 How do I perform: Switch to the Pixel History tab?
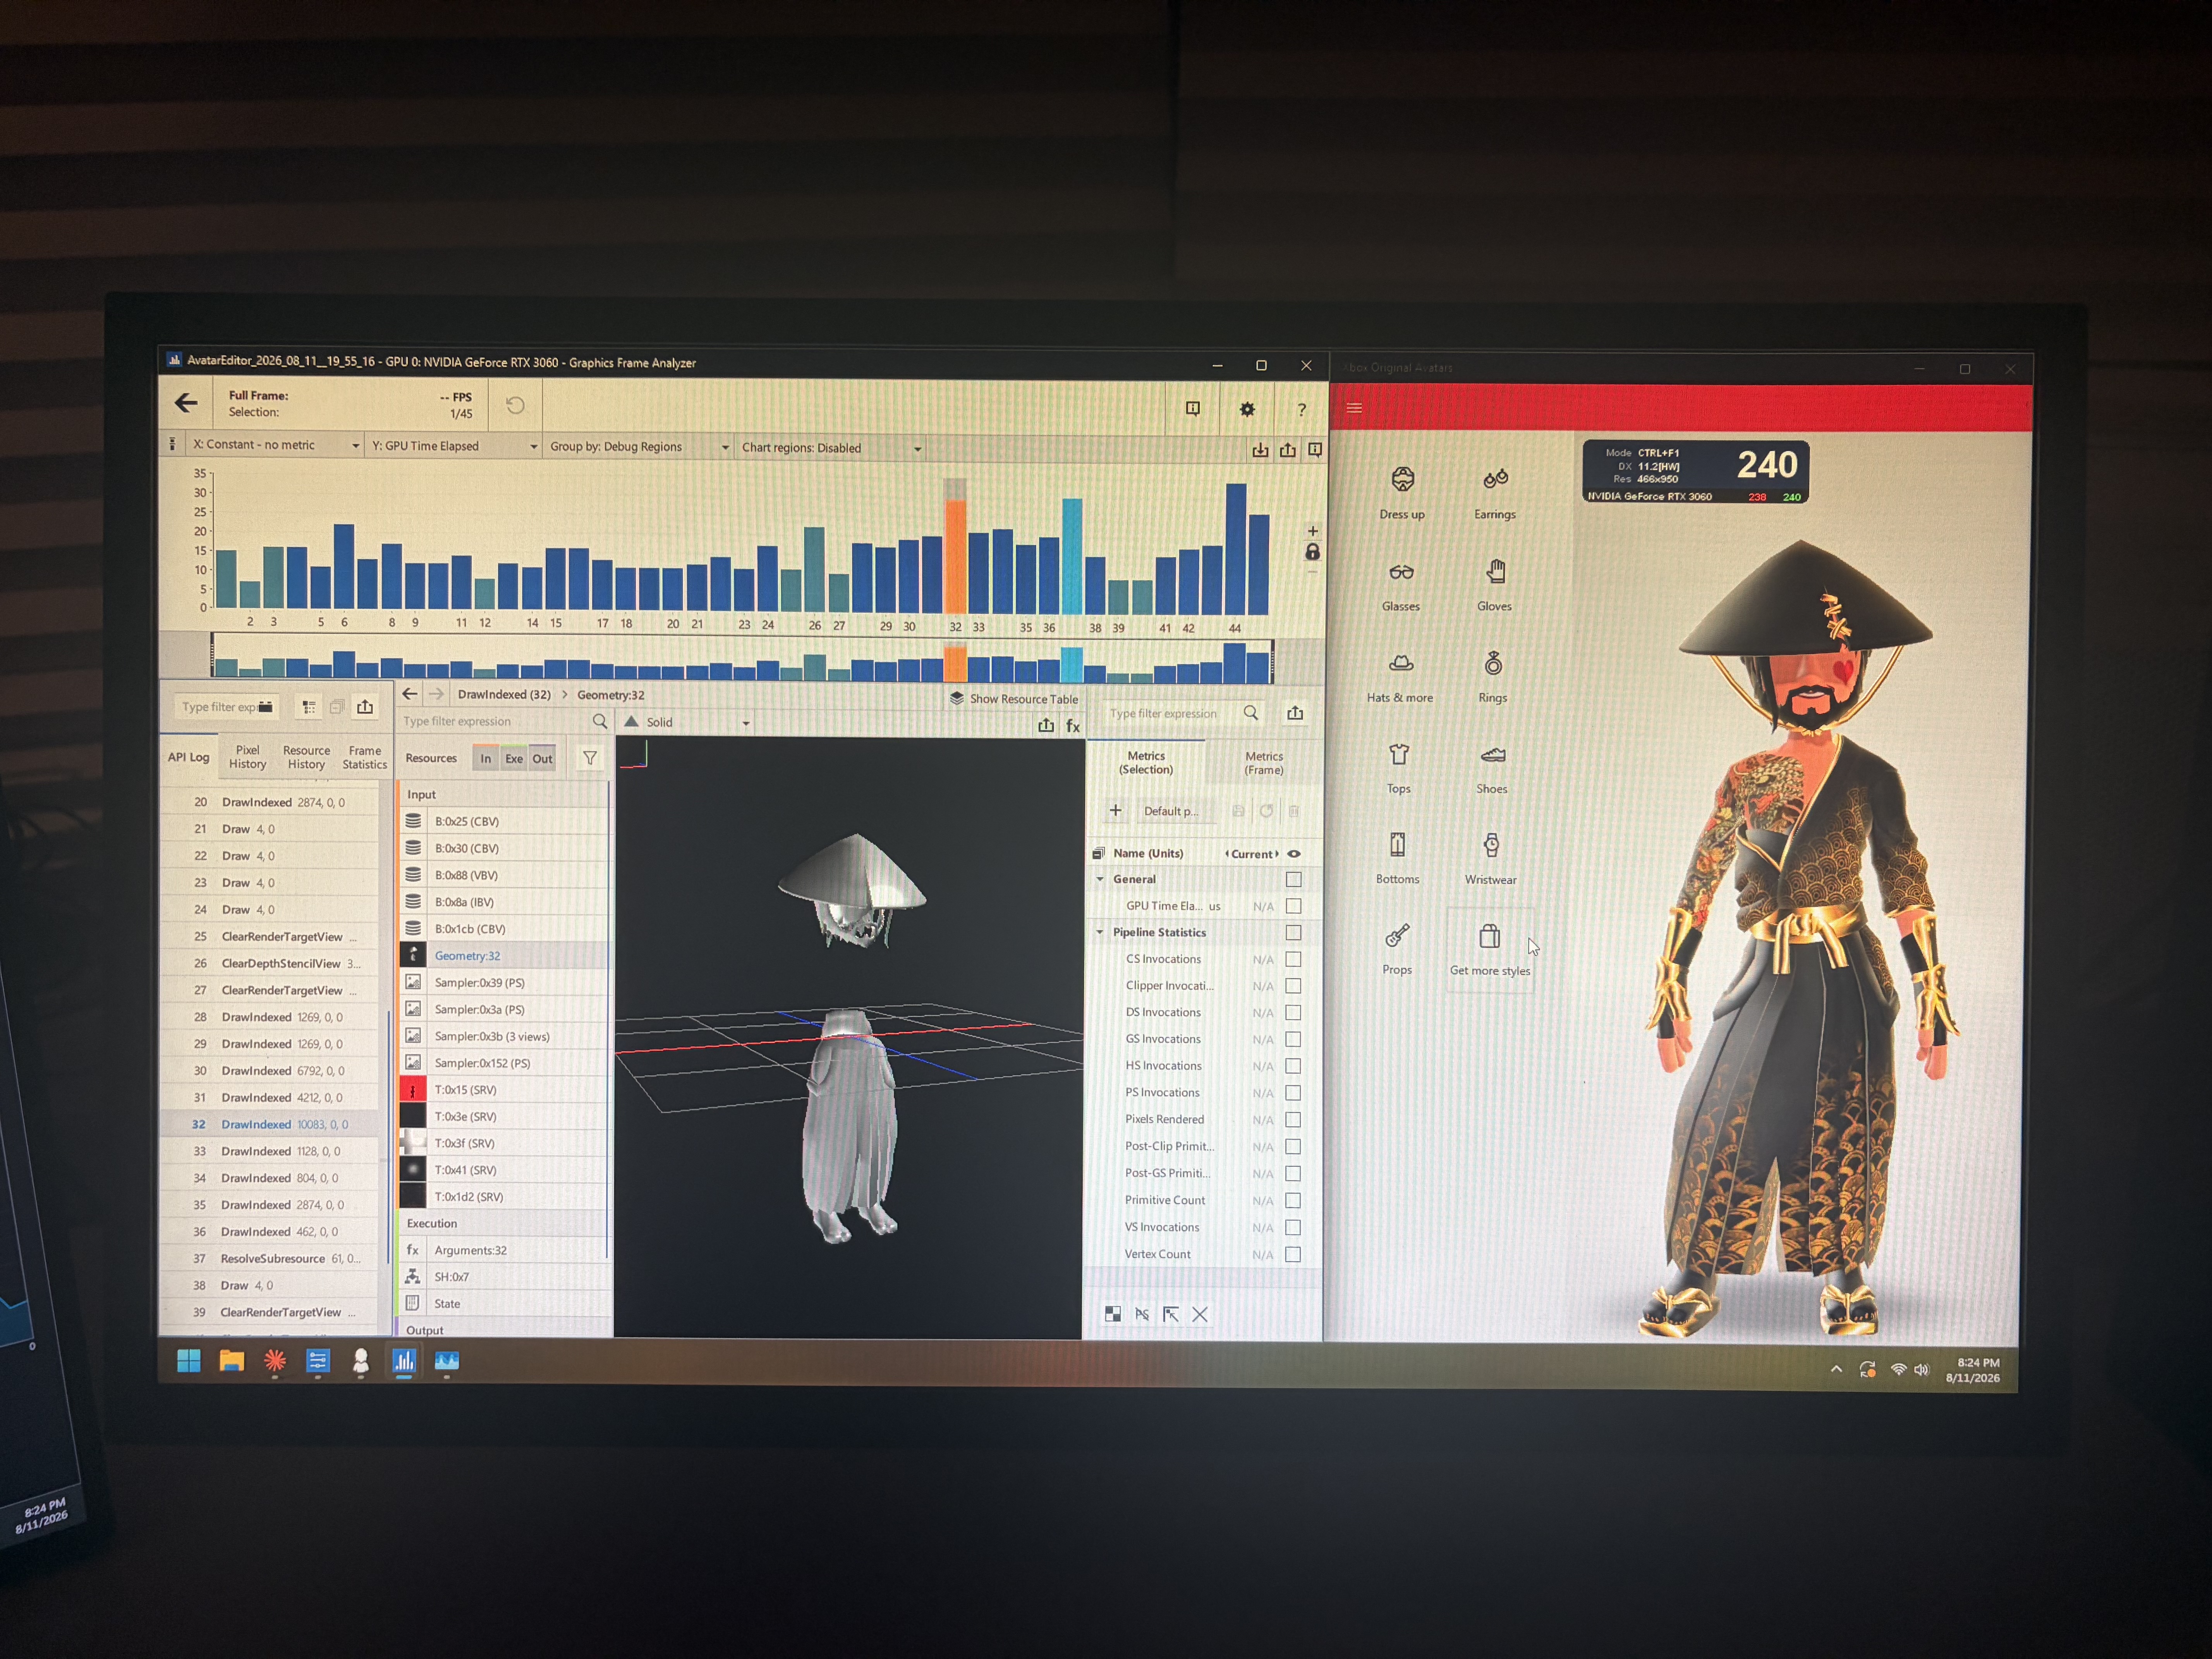point(248,757)
